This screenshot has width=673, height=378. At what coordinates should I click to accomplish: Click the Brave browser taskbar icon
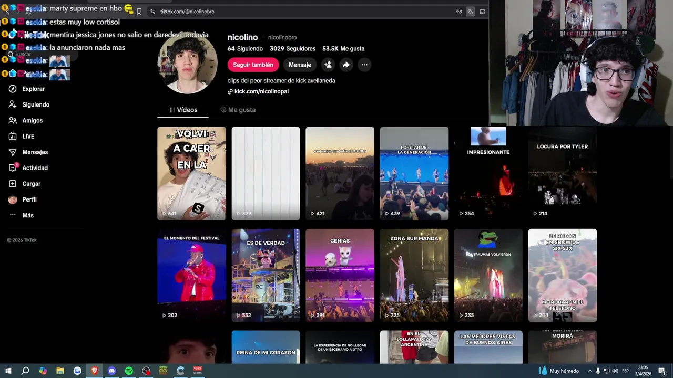coord(95,371)
